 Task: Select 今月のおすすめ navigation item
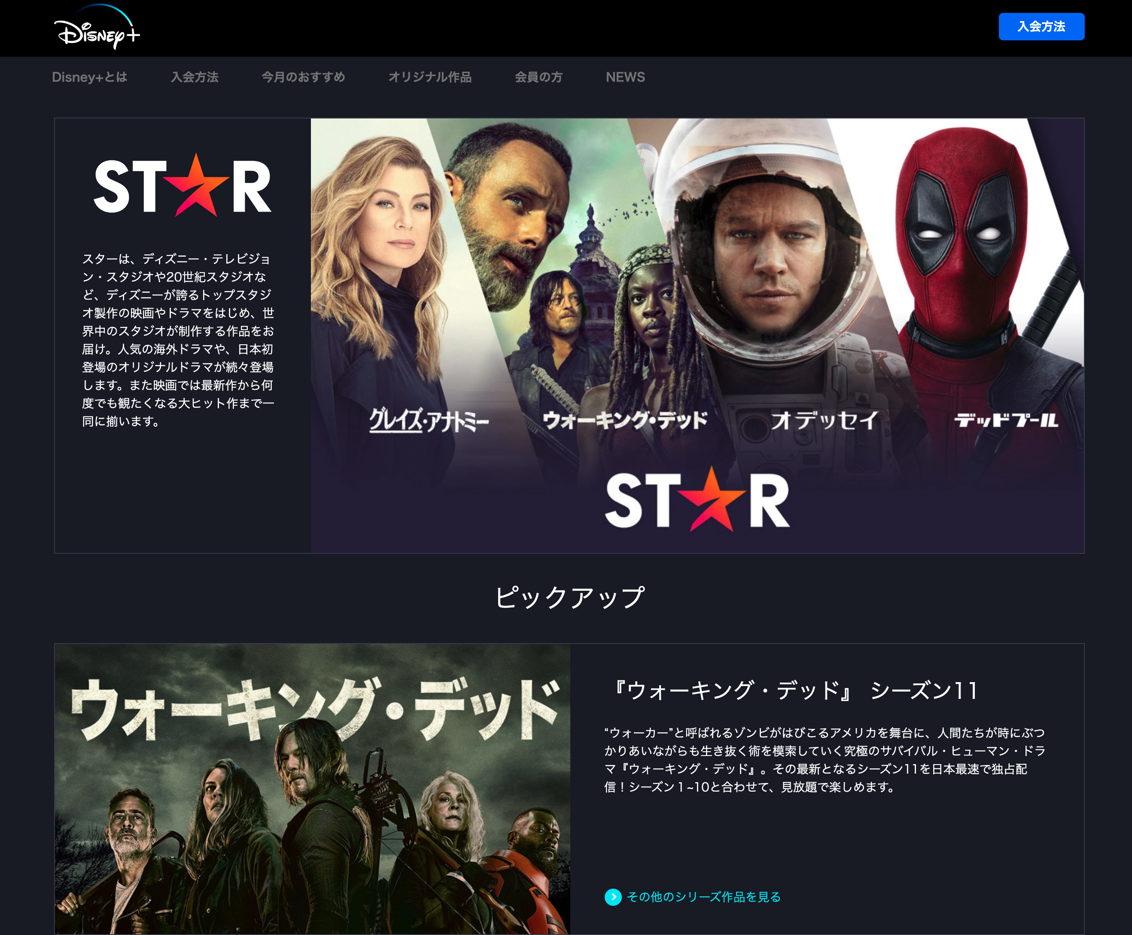coord(303,77)
